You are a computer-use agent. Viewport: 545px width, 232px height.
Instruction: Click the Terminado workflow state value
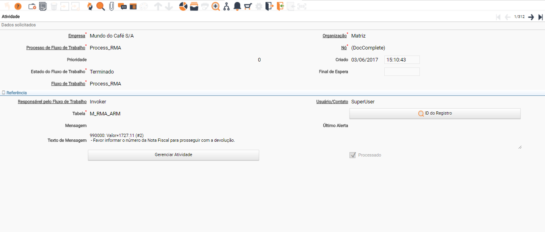pos(102,72)
